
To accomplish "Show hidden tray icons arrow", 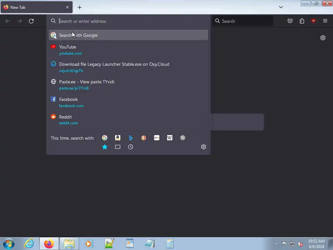I will pos(276,244).
